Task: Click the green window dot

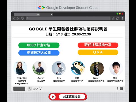Action: tap(117, 14)
